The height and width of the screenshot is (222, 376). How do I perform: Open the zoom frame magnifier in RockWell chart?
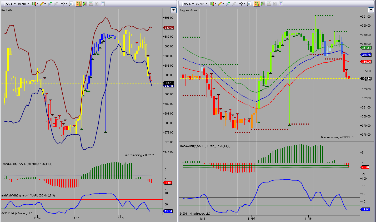pos(71,4)
